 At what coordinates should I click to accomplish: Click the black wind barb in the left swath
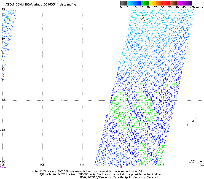tap(14, 18)
